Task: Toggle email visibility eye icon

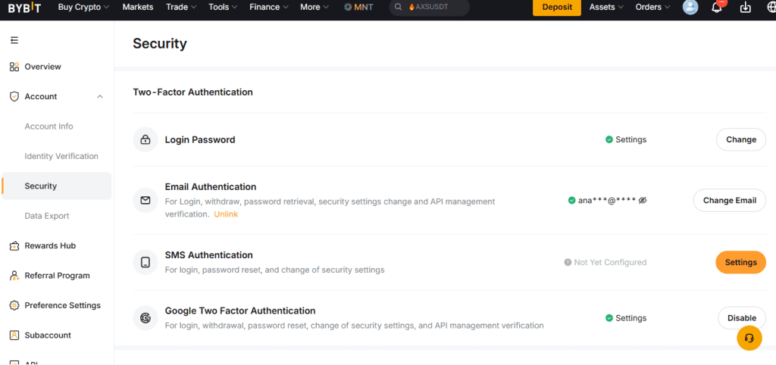Action: 643,201
